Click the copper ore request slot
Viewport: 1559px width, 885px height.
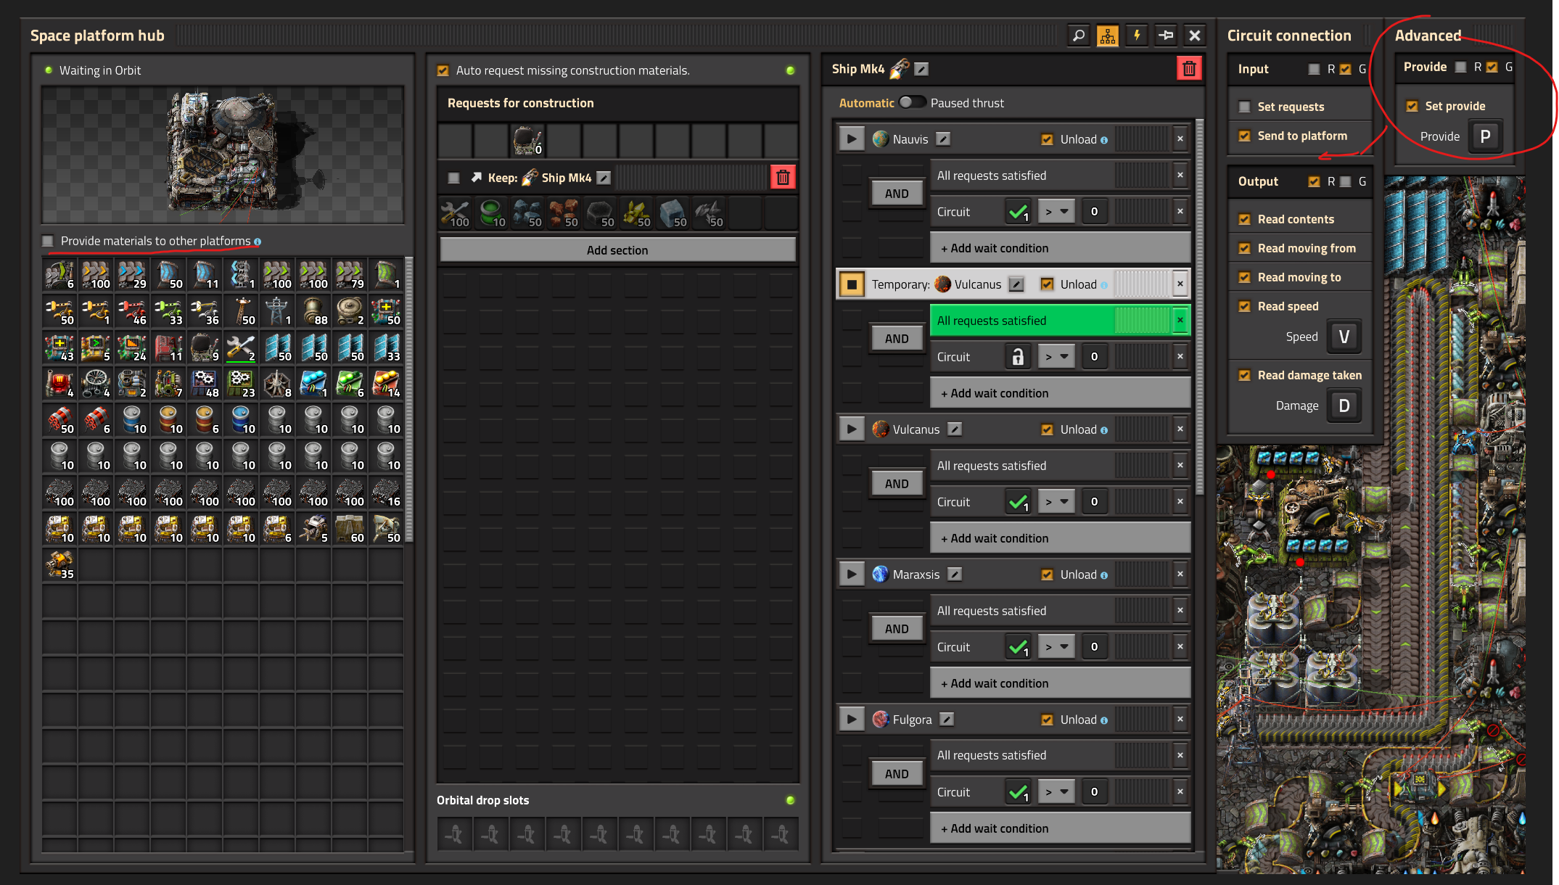click(564, 214)
